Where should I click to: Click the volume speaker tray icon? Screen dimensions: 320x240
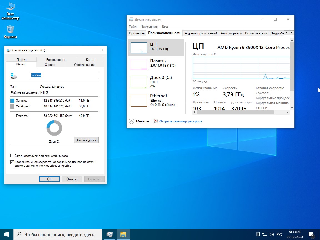pyautogui.click(x=271, y=234)
